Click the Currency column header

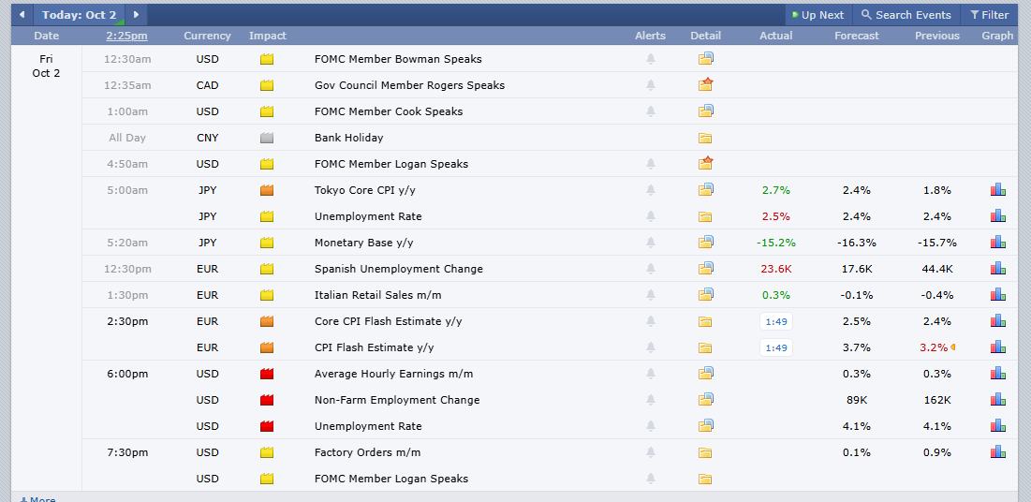pos(207,36)
